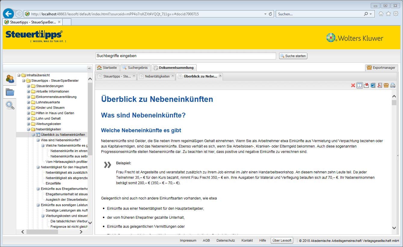This screenshot has width=403, height=247.
Task: Open the Impressum footer link
Action: pyautogui.click(x=188, y=240)
